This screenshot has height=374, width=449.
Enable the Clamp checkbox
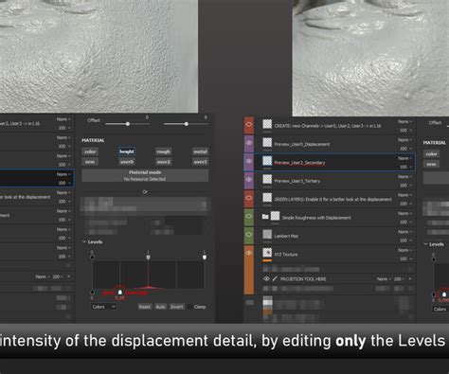(x=189, y=307)
